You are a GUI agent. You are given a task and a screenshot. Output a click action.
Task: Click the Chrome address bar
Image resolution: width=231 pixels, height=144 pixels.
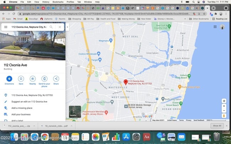click(106, 14)
